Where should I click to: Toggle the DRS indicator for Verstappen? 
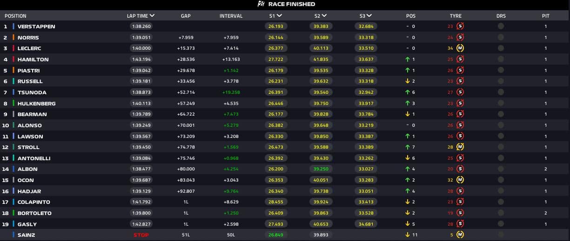501,26
